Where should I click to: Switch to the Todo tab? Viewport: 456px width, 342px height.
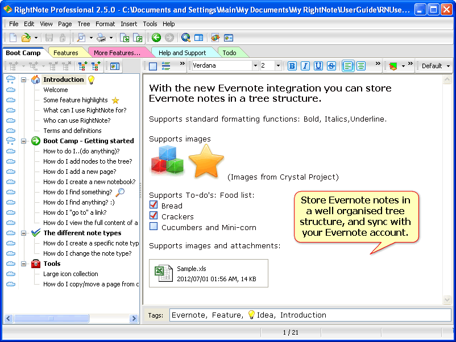pyautogui.click(x=230, y=53)
